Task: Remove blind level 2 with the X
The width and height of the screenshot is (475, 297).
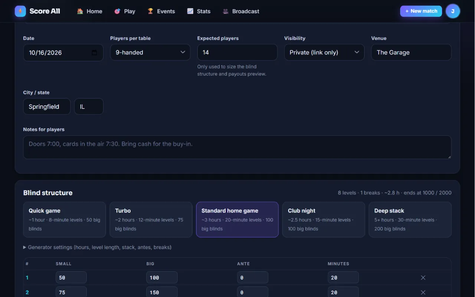Action: (423, 293)
